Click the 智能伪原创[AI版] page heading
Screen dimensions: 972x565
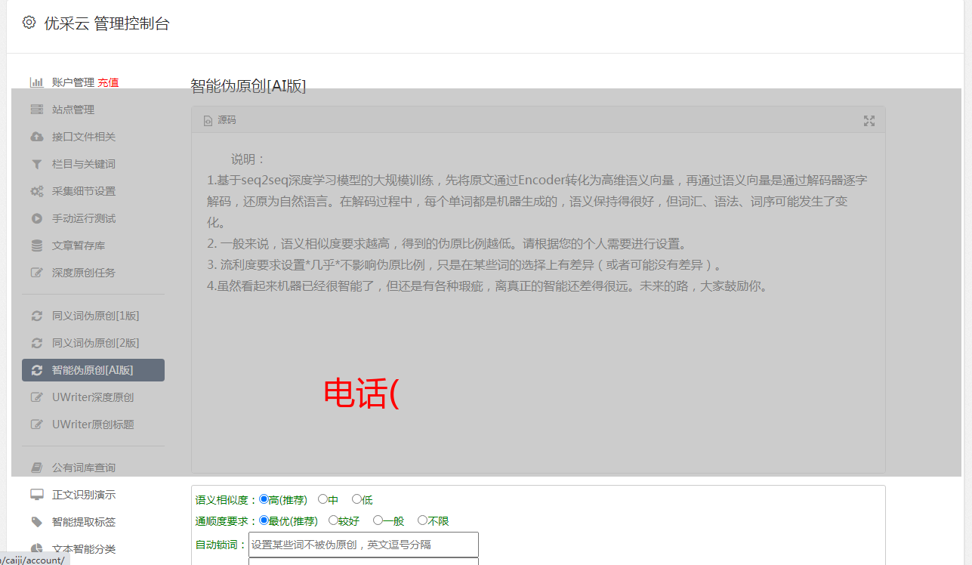[x=248, y=86]
